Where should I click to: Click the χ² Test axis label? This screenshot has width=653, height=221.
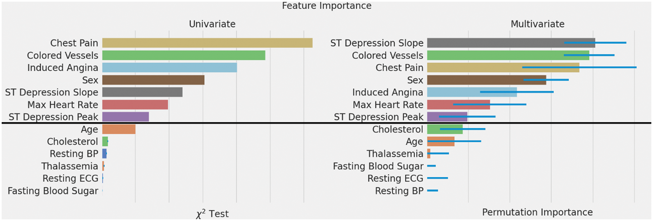click(212, 214)
